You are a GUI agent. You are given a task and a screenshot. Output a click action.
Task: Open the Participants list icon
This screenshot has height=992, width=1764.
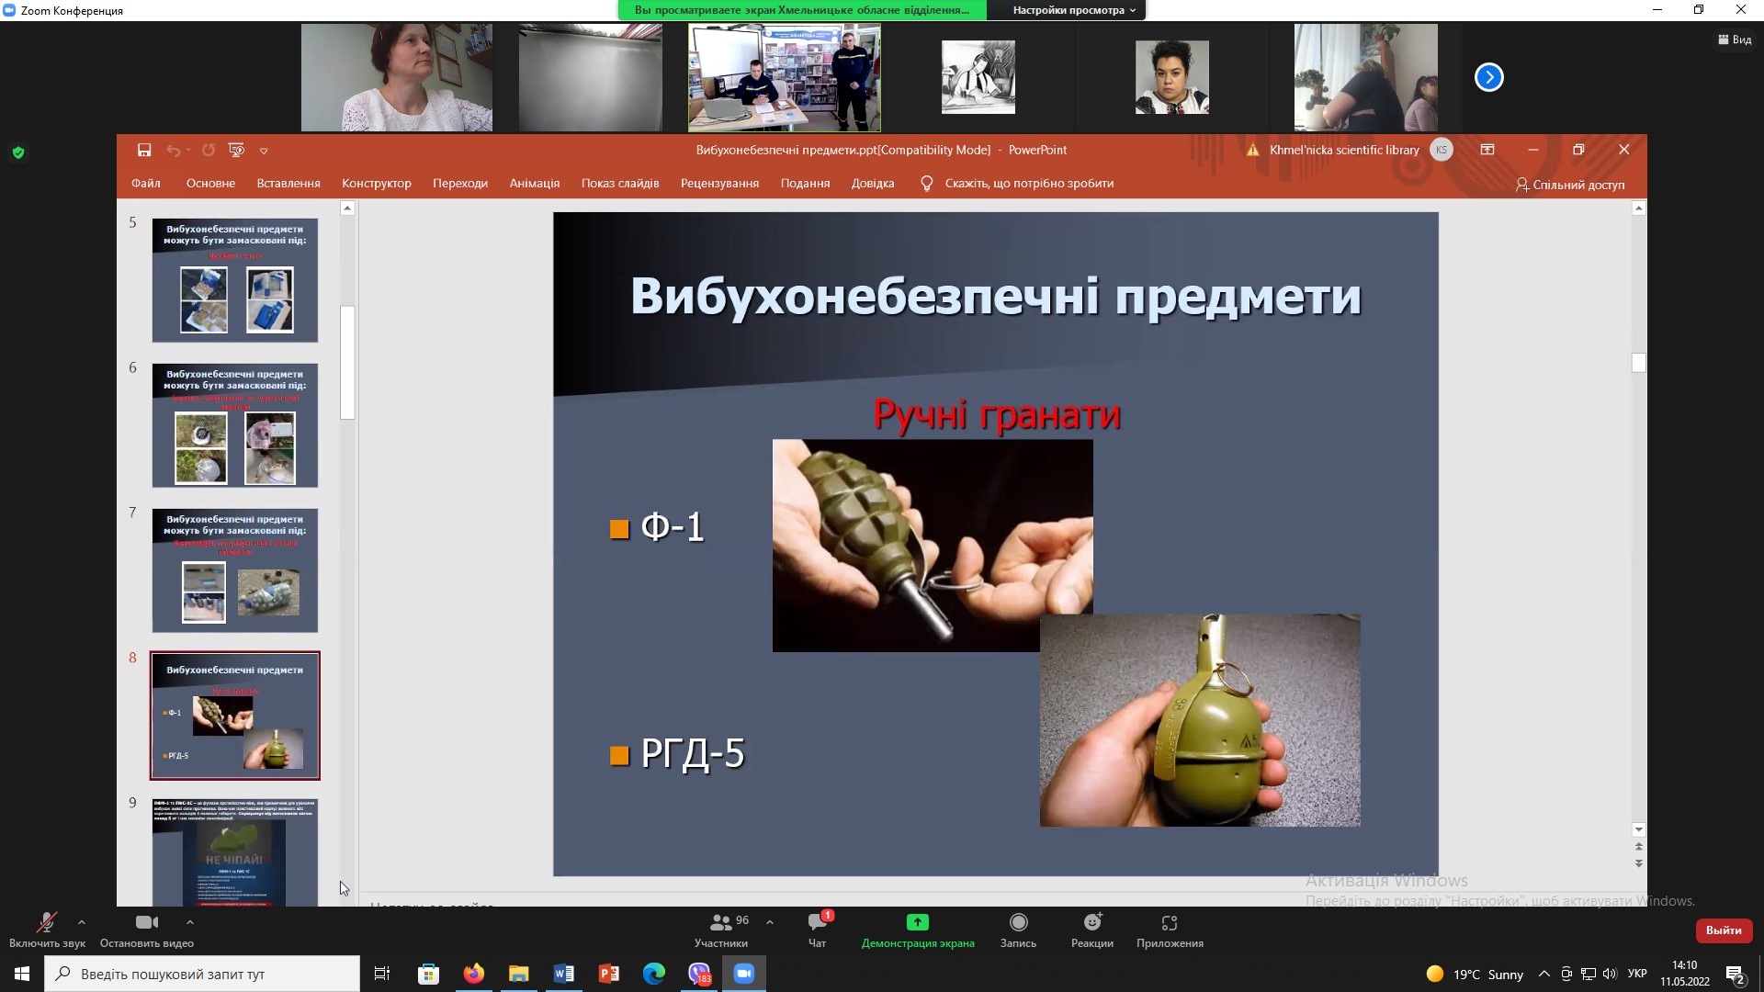tap(721, 923)
